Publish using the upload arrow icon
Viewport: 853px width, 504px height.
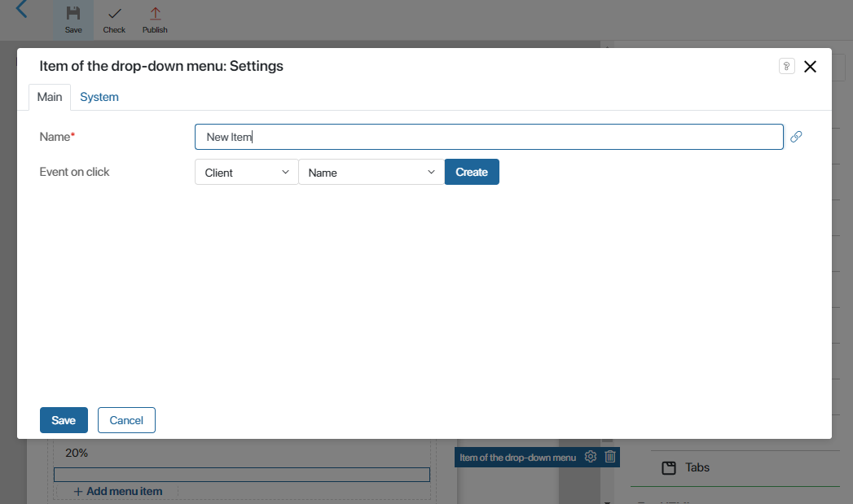pyautogui.click(x=155, y=14)
